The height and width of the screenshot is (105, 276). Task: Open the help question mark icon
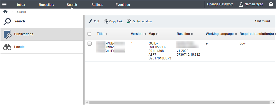coord(271,4)
